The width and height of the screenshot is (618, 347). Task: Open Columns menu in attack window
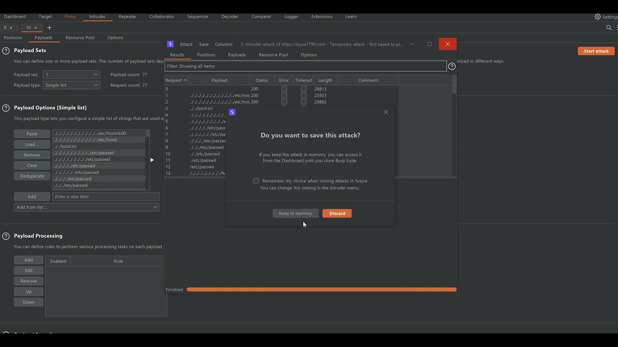tap(224, 44)
